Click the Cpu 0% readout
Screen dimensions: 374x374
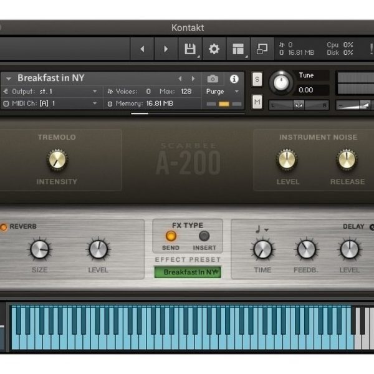click(340, 45)
